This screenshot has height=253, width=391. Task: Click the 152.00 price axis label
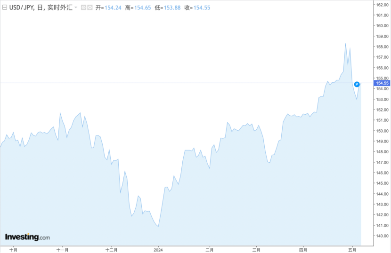tap(382, 110)
